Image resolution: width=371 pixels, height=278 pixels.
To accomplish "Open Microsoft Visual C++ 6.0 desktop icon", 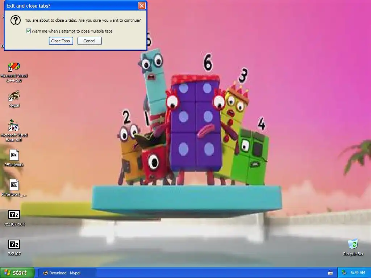I will pyautogui.click(x=14, y=72).
